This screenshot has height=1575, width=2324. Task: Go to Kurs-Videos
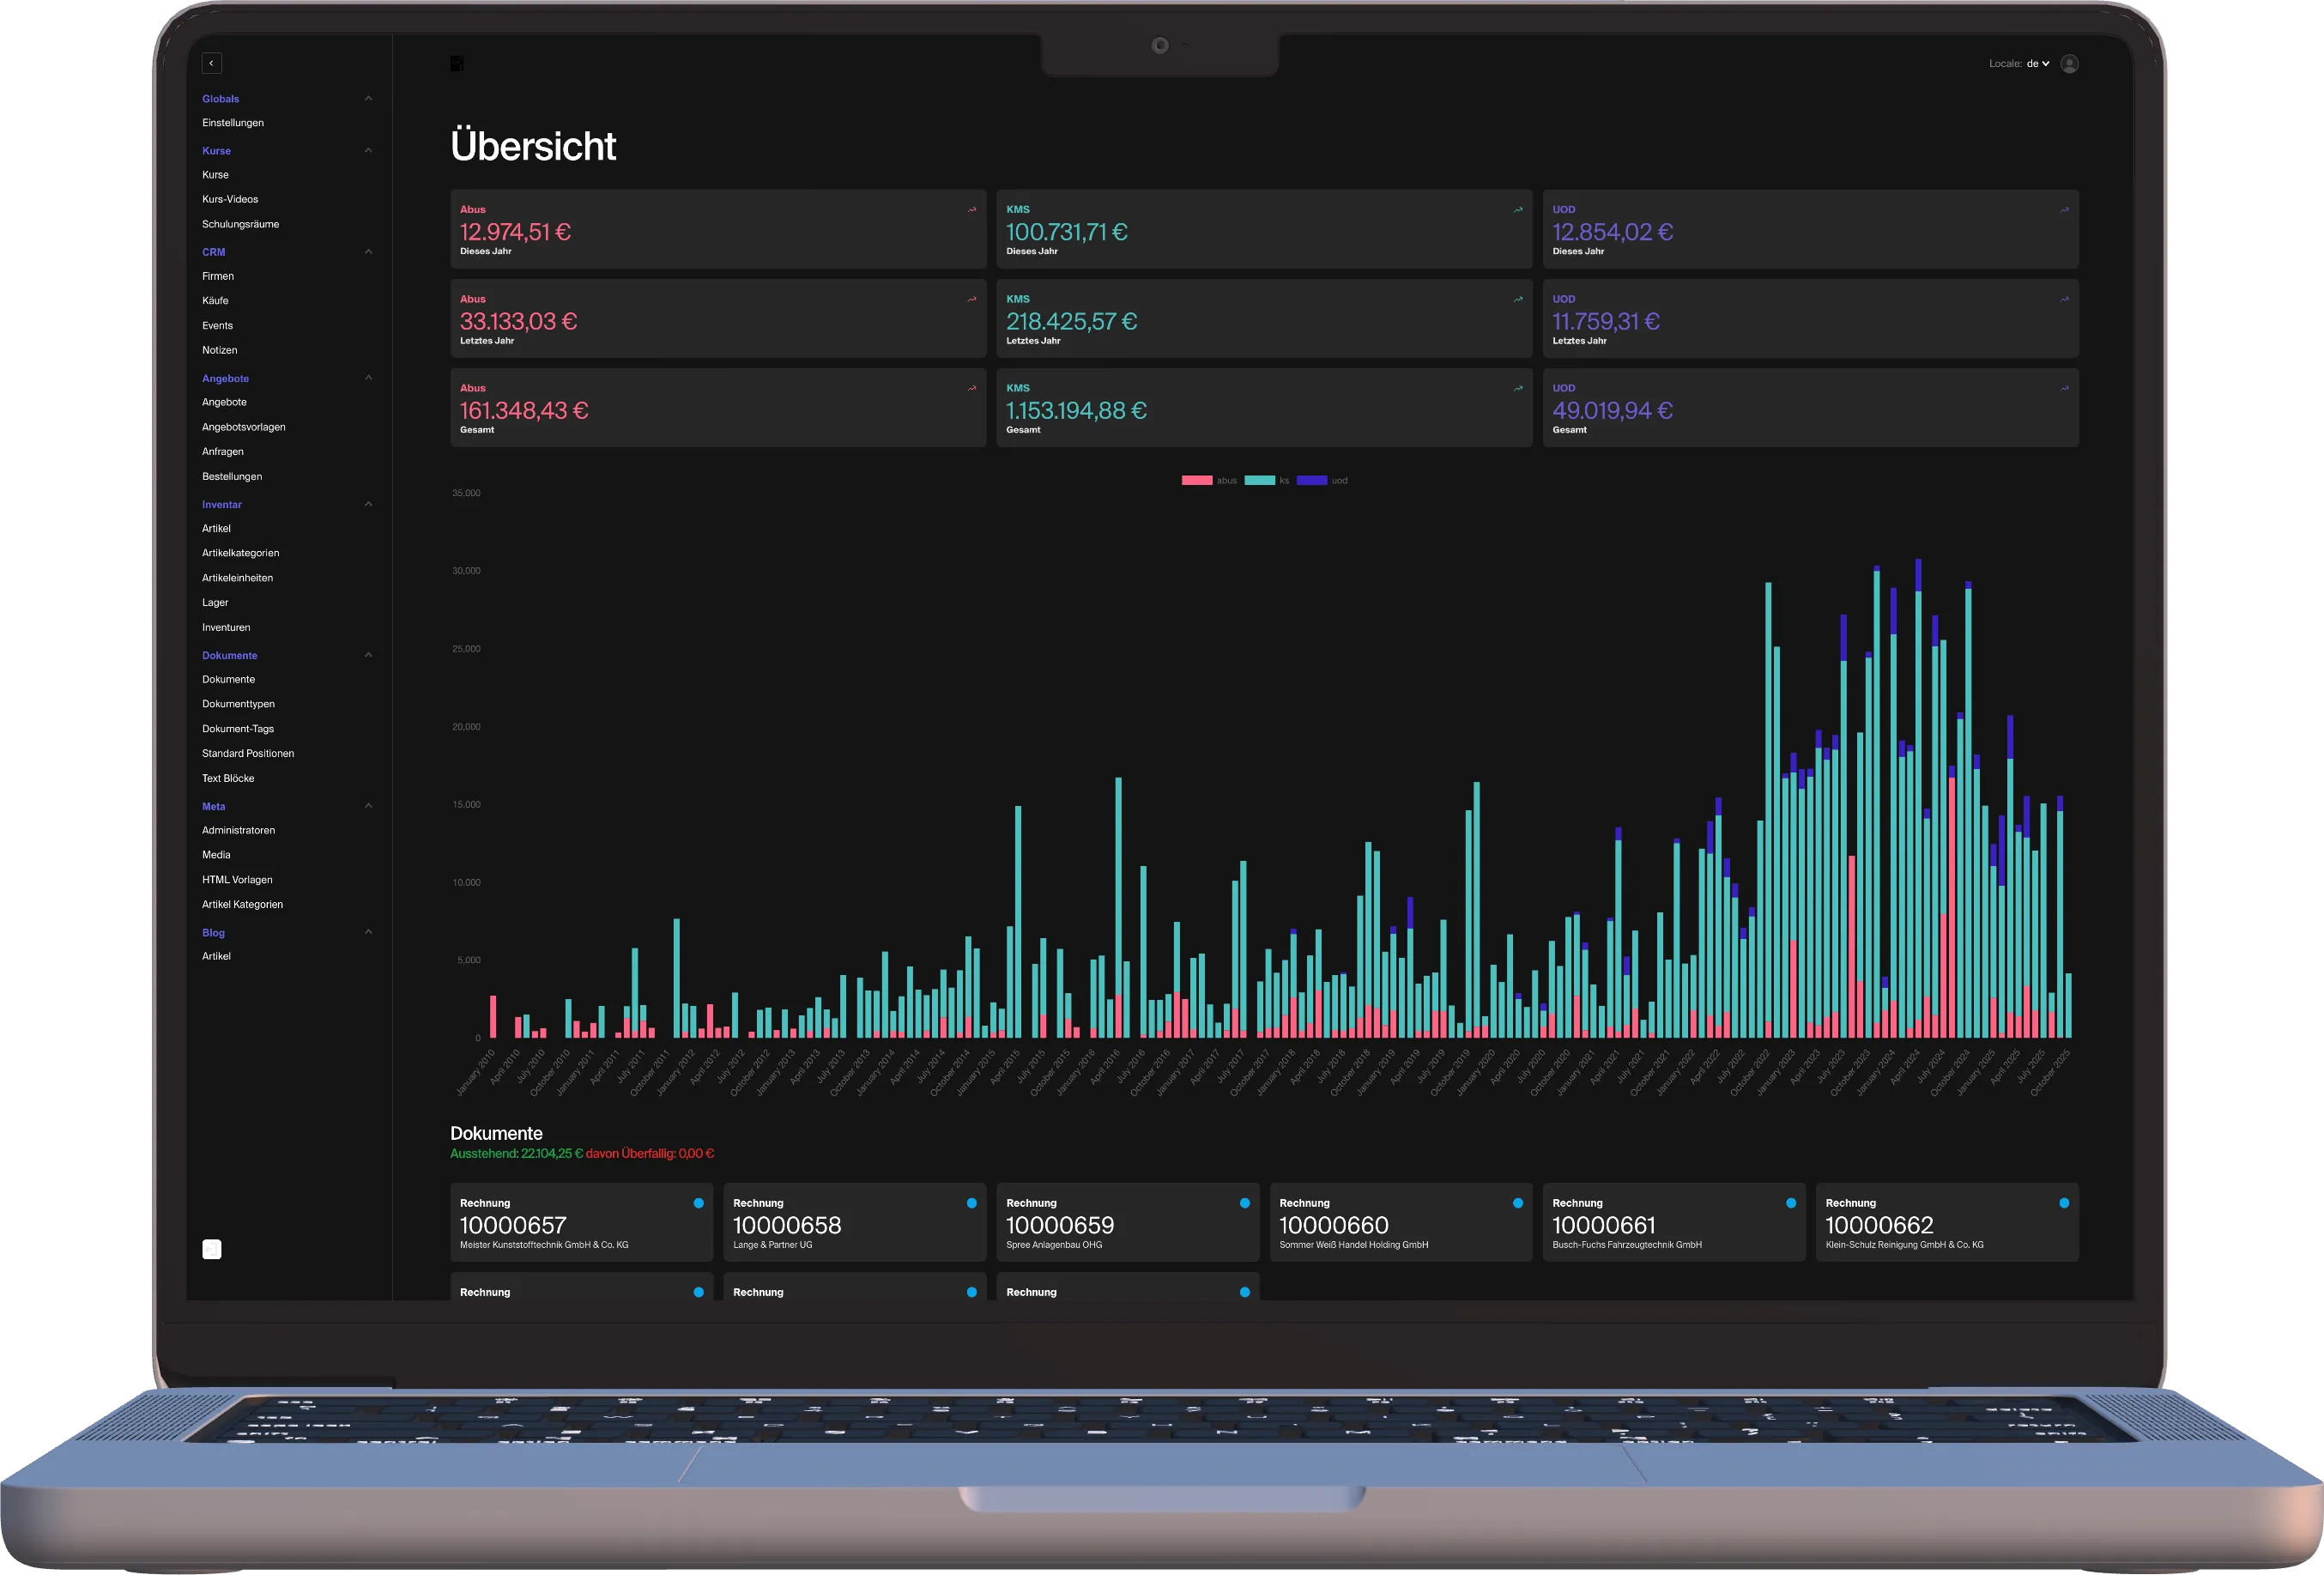[x=230, y=199]
